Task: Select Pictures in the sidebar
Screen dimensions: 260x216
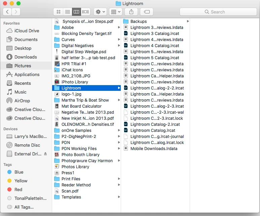Action: click(x=26, y=66)
